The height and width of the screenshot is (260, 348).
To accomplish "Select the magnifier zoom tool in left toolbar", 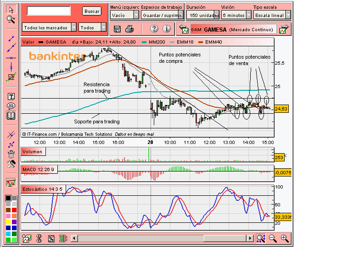I will [x=11, y=20].
